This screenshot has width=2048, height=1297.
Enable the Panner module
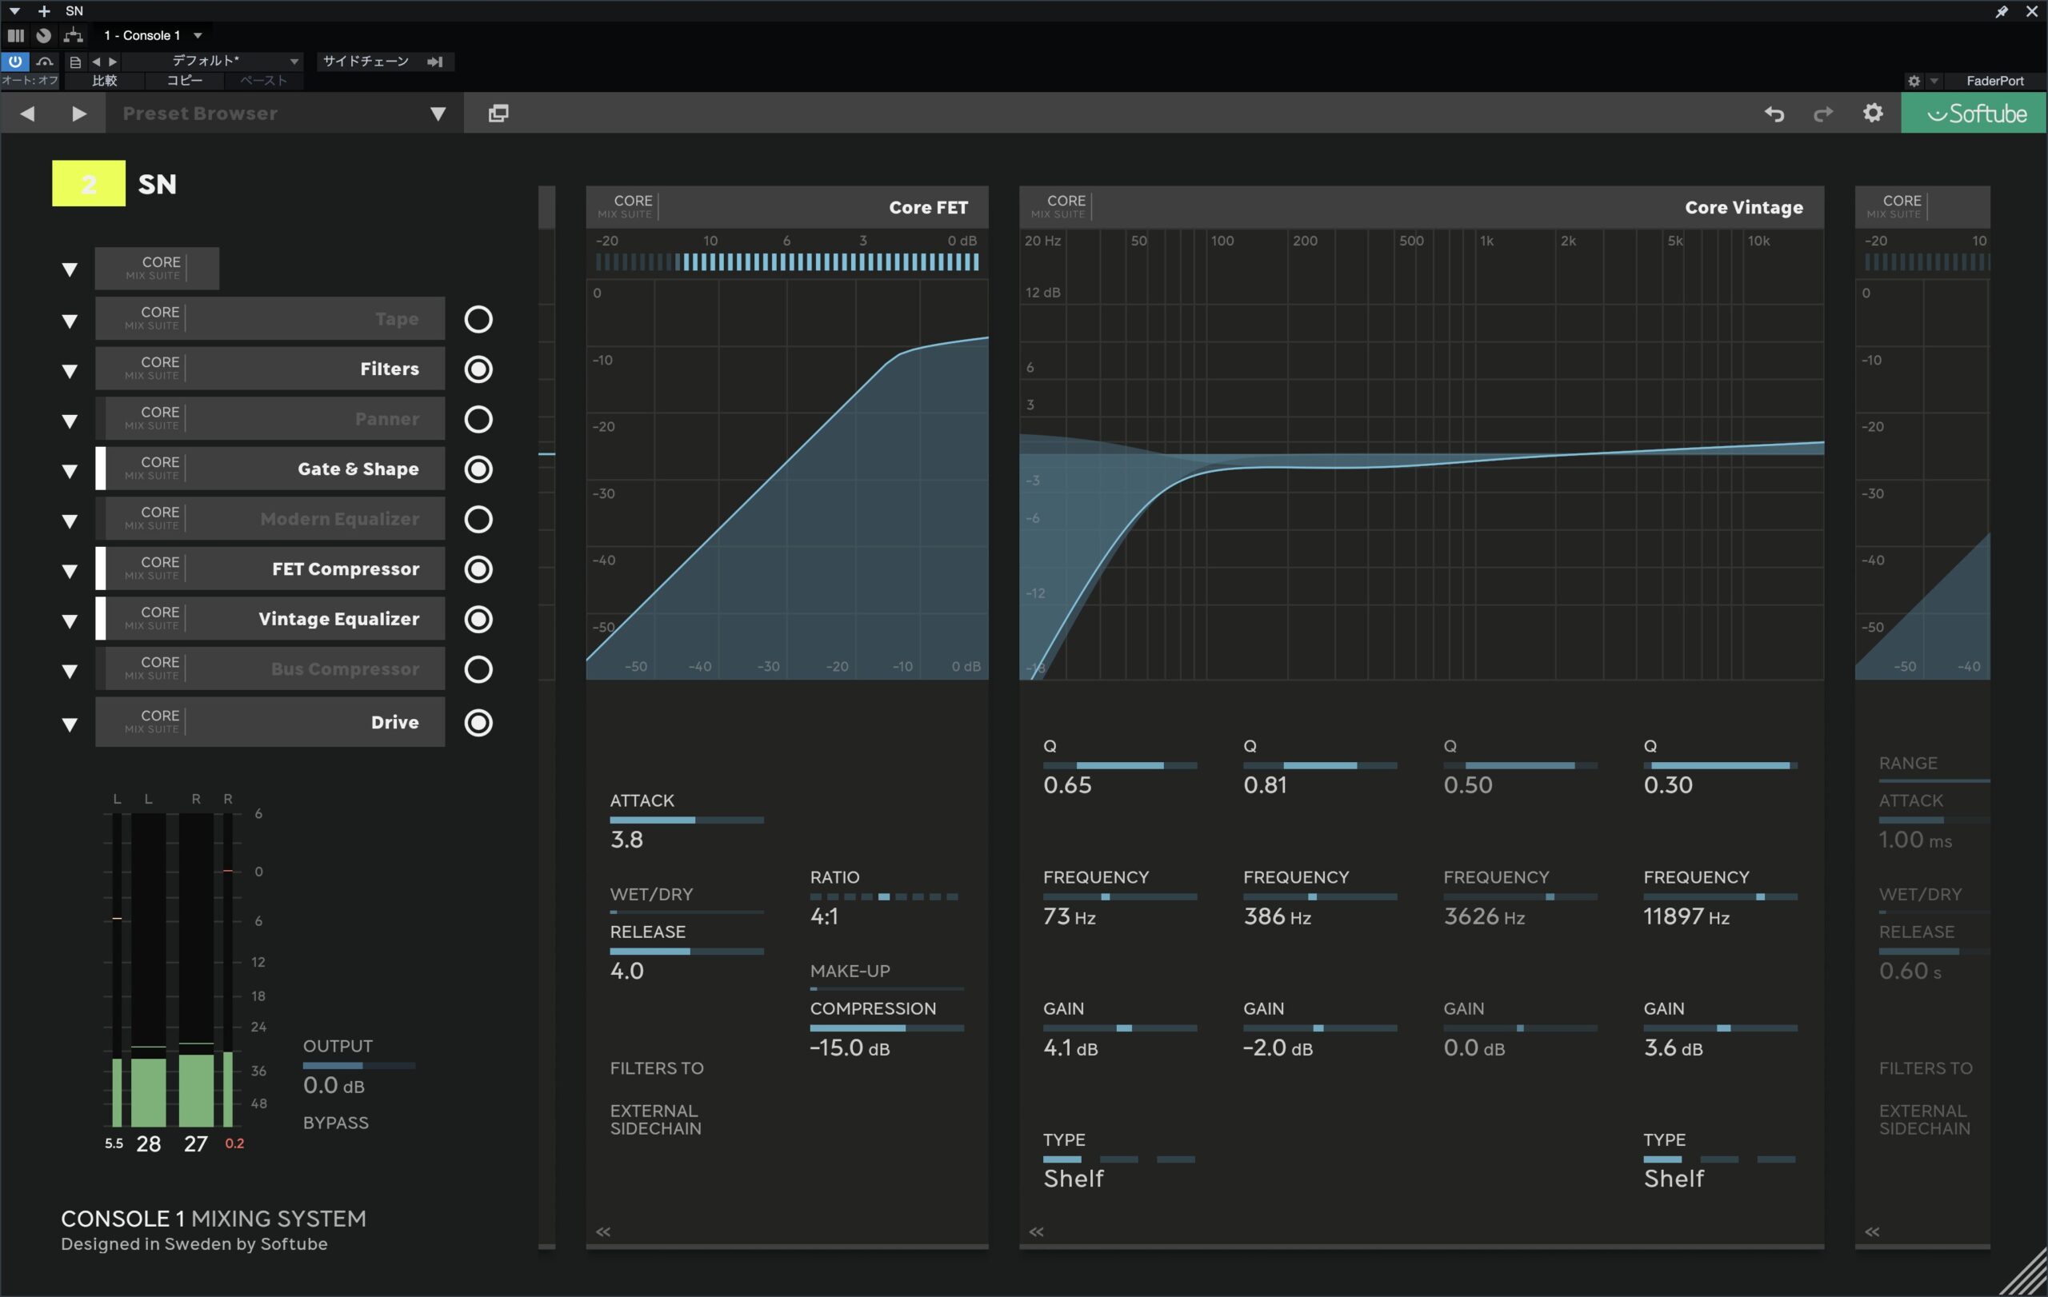[x=478, y=419]
